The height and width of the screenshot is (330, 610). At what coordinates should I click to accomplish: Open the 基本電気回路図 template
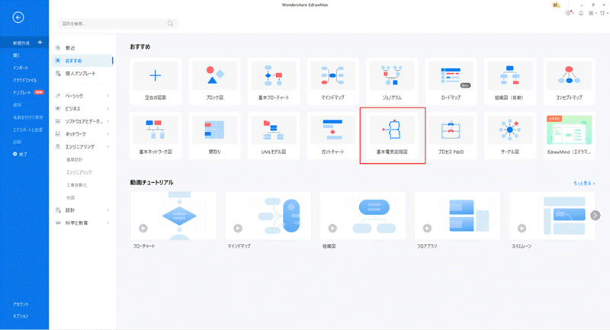pos(392,136)
